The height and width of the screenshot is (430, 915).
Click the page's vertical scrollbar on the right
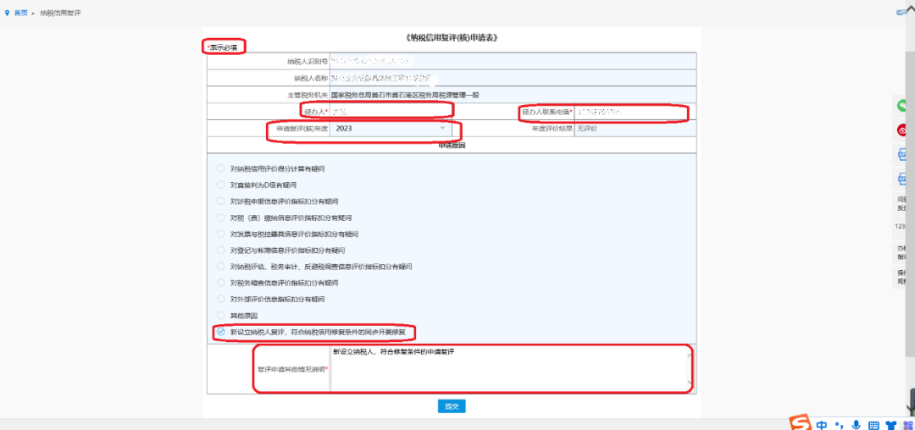click(x=910, y=212)
